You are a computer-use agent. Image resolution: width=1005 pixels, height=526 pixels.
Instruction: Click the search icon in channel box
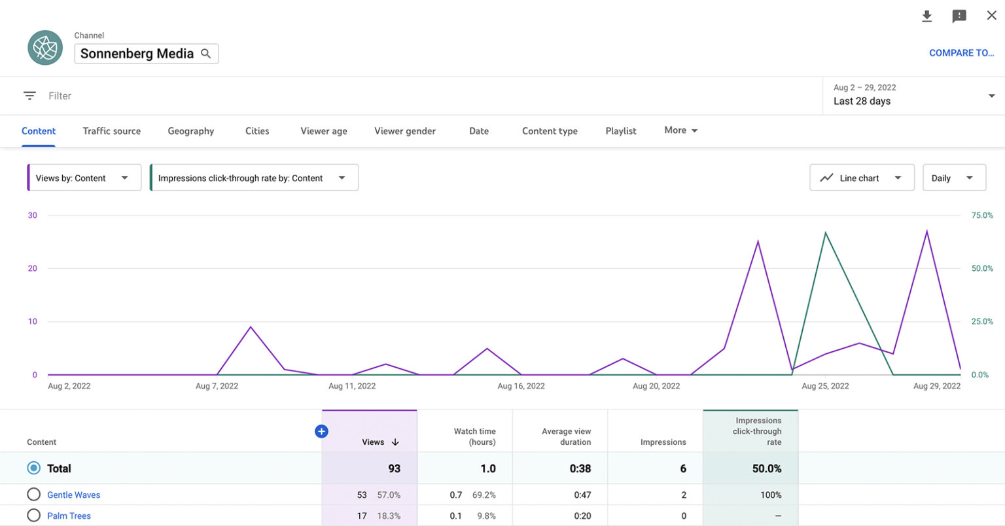pos(206,52)
